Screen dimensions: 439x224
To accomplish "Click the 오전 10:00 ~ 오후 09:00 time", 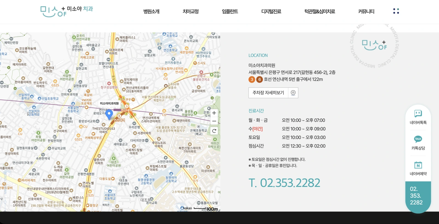I will (x=304, y=129).
